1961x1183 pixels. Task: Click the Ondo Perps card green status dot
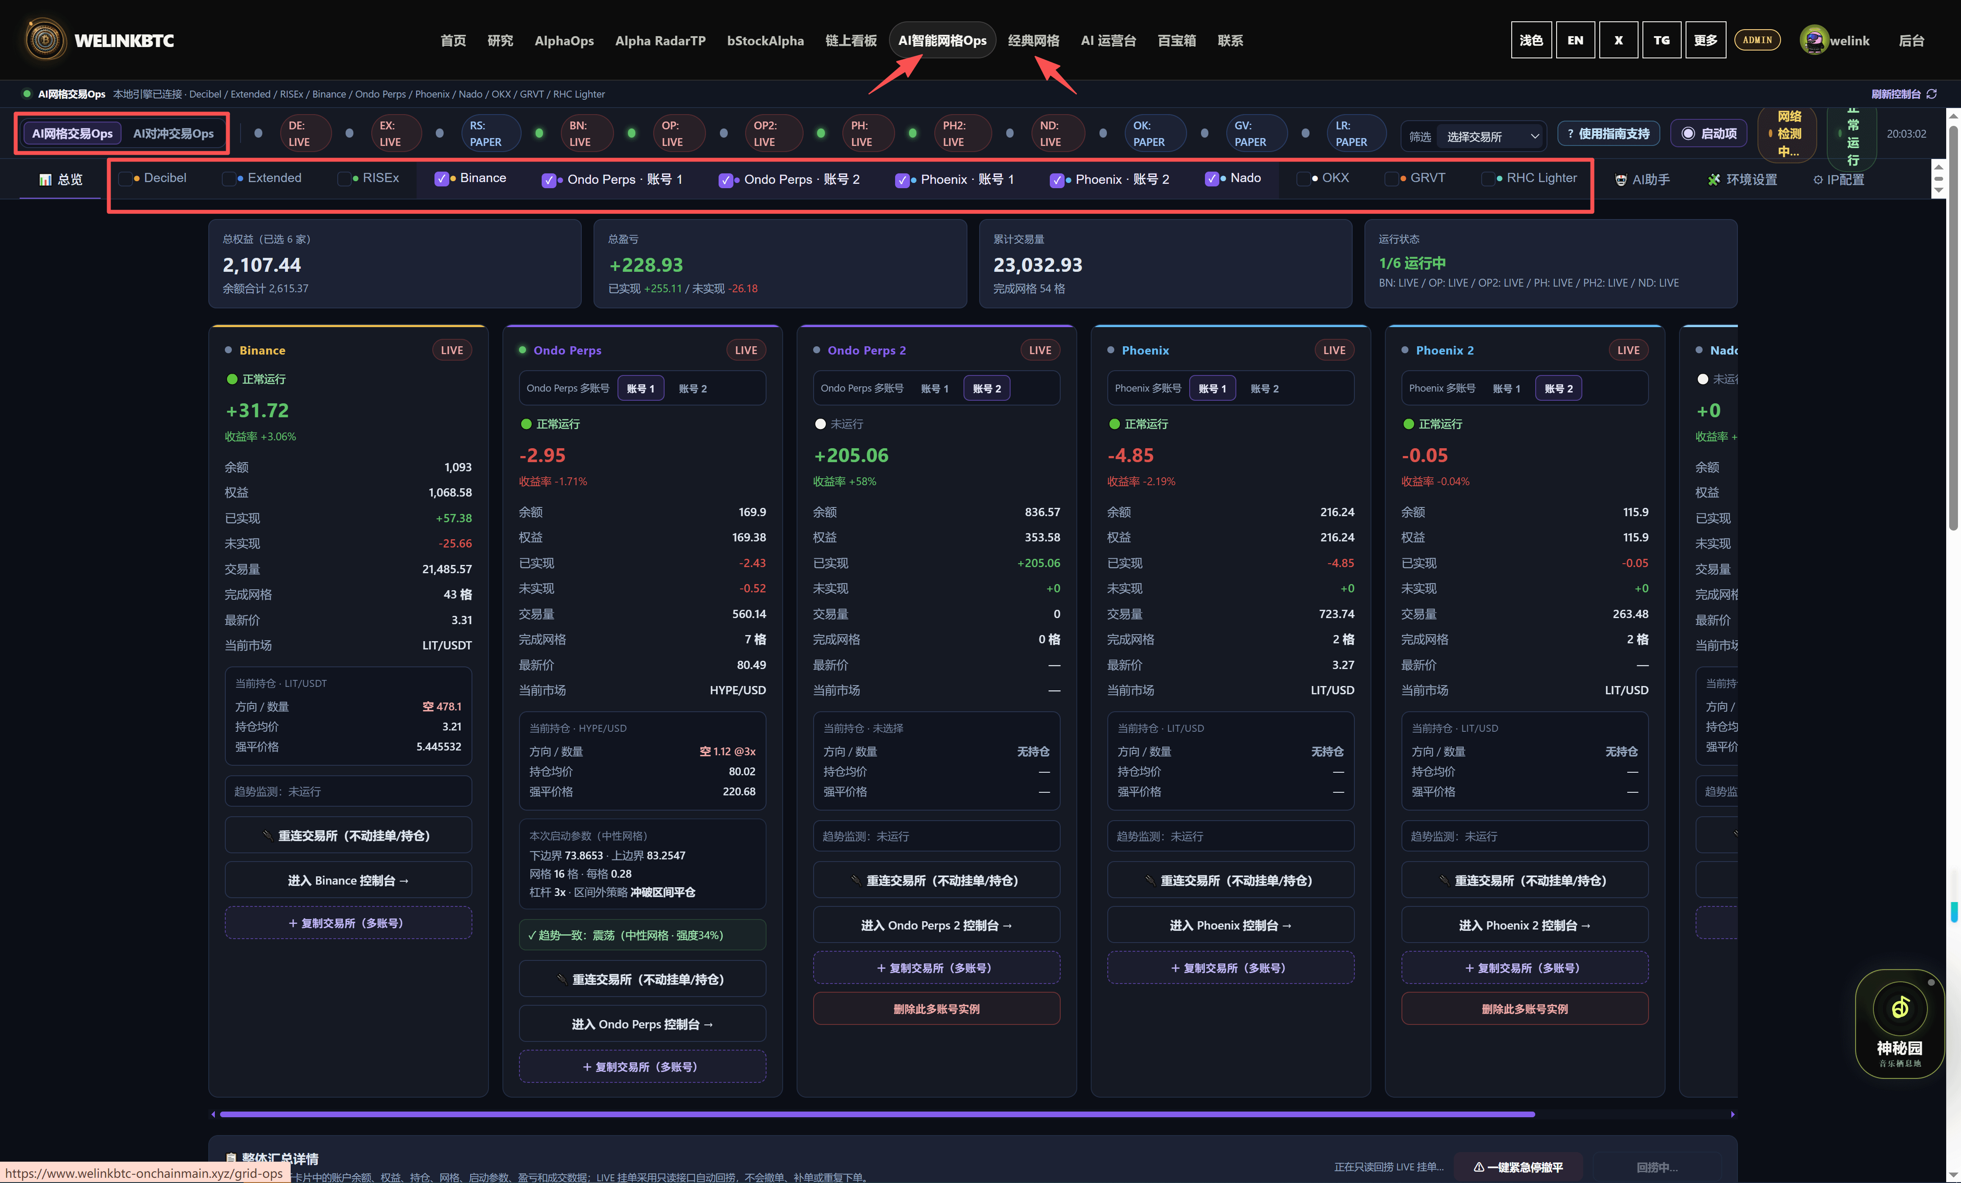pyautogui.click(x=523, y=350)
